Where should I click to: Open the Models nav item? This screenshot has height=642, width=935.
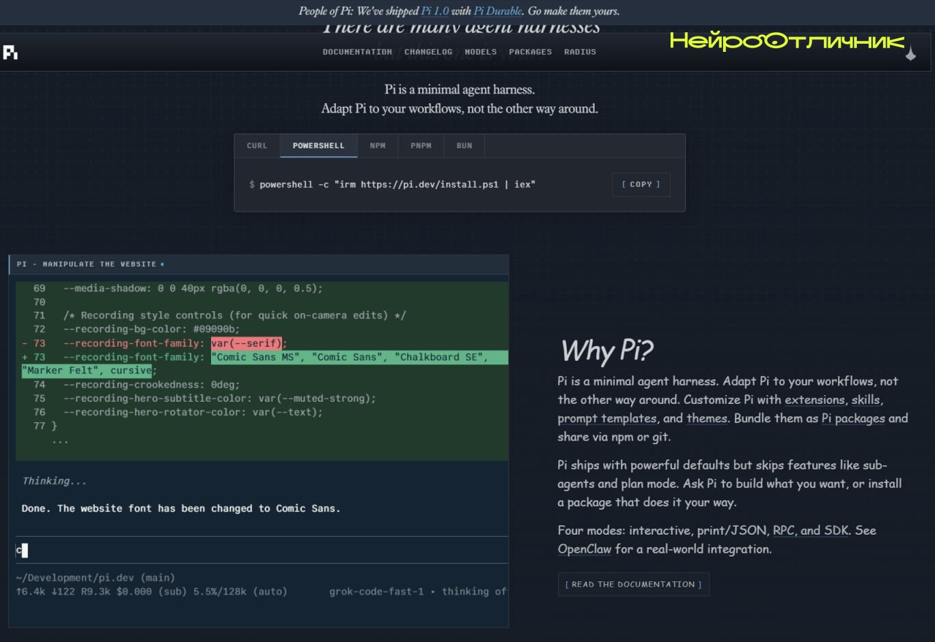481,52
